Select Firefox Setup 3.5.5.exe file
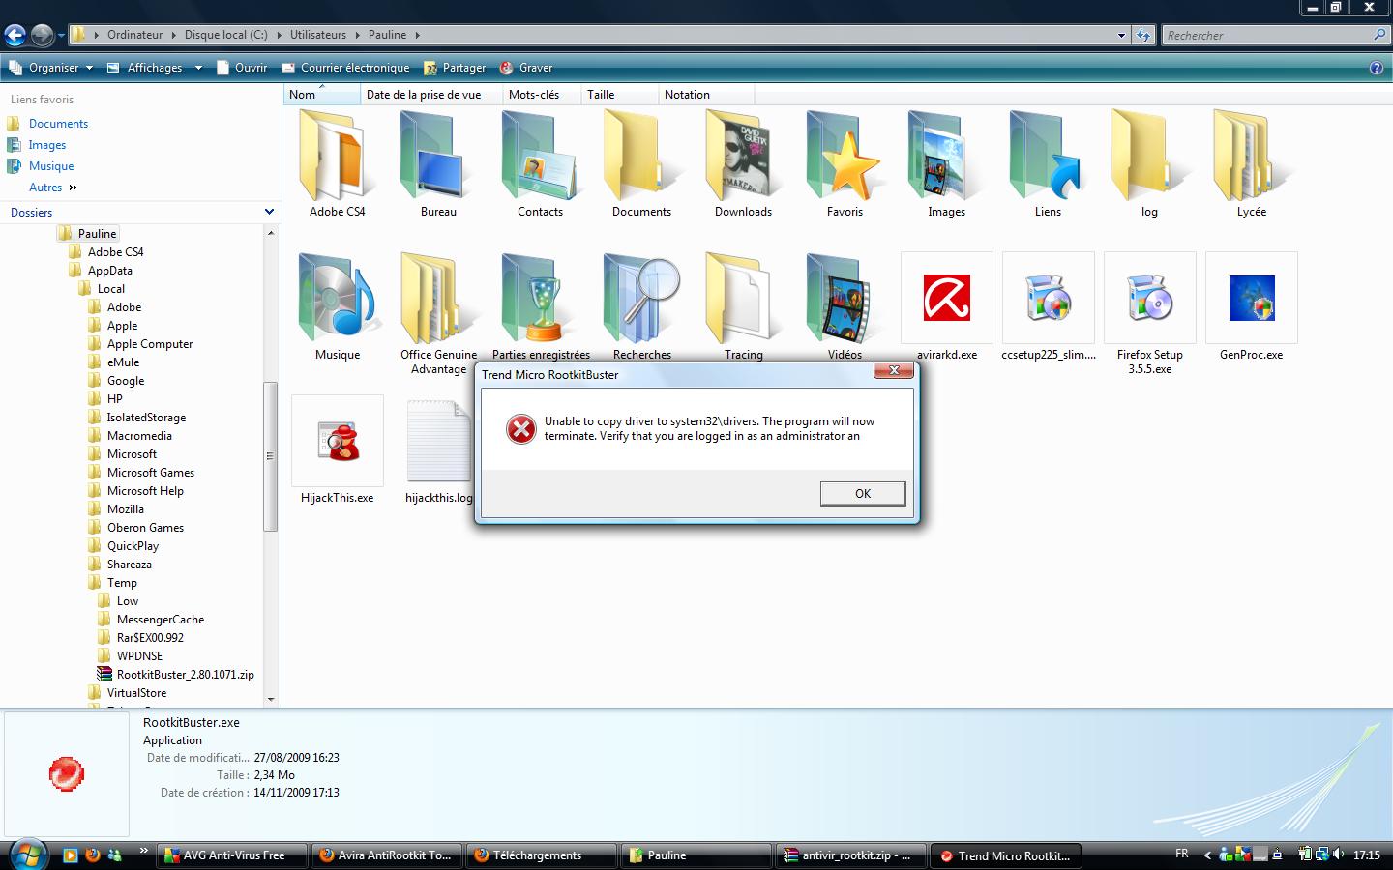 (x=1149, y=298)
